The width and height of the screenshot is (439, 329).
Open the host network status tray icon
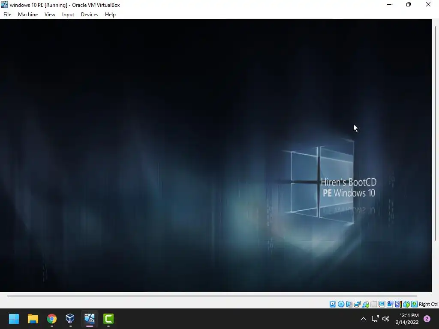(375, 319)
